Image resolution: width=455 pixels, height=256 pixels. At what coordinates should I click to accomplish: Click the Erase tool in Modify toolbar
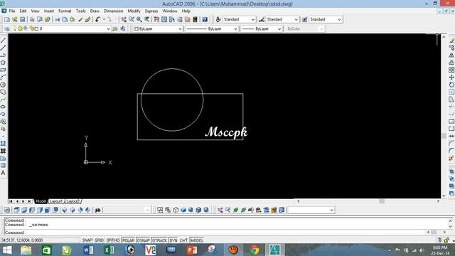click(451, 41)
